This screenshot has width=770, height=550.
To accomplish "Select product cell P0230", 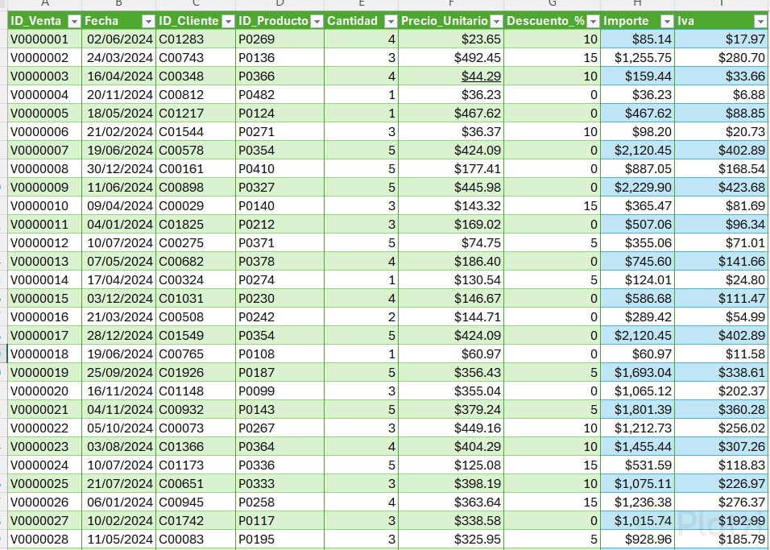I will 280,299.
